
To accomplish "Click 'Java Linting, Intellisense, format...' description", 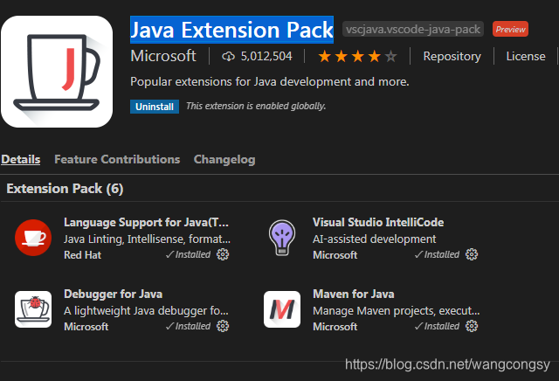I will coord(147,239).
